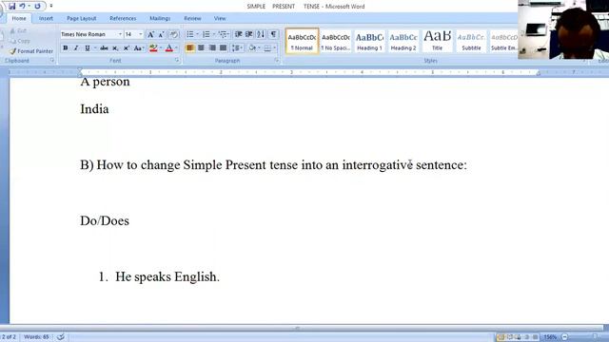Activate Format Painter
The image size is (609, 342).
[31, 50]
